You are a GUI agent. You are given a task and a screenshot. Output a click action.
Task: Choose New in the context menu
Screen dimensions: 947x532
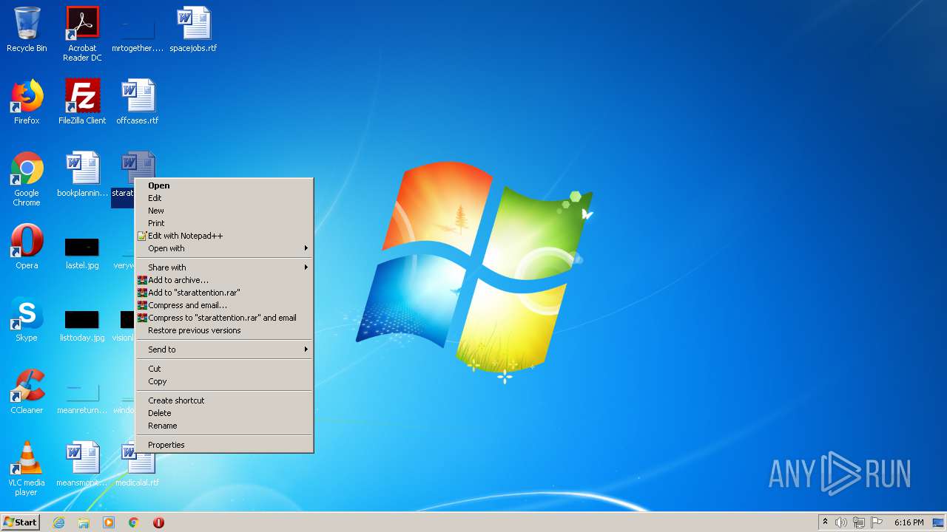(x=224, y=211)
